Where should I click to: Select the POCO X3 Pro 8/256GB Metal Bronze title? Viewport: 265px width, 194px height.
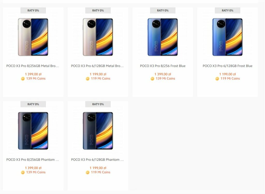point(33,66)
